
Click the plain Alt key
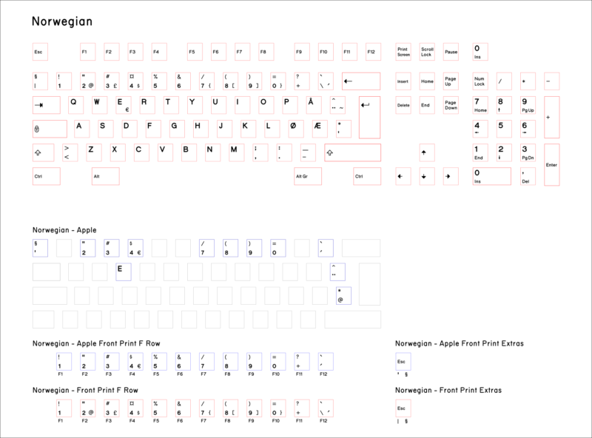coord(106,176)
